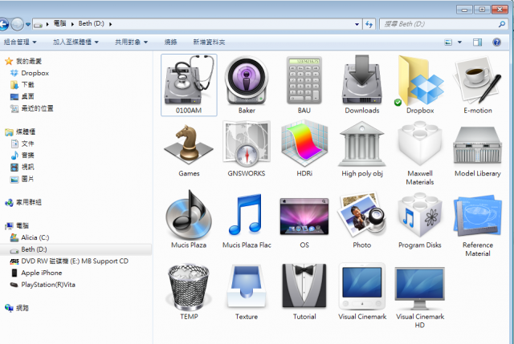Image resolution: width=514 pixels, height=344 pixels.
Task: Open 桌面 desktop in sidebar
Action: (x=22, y=96)
